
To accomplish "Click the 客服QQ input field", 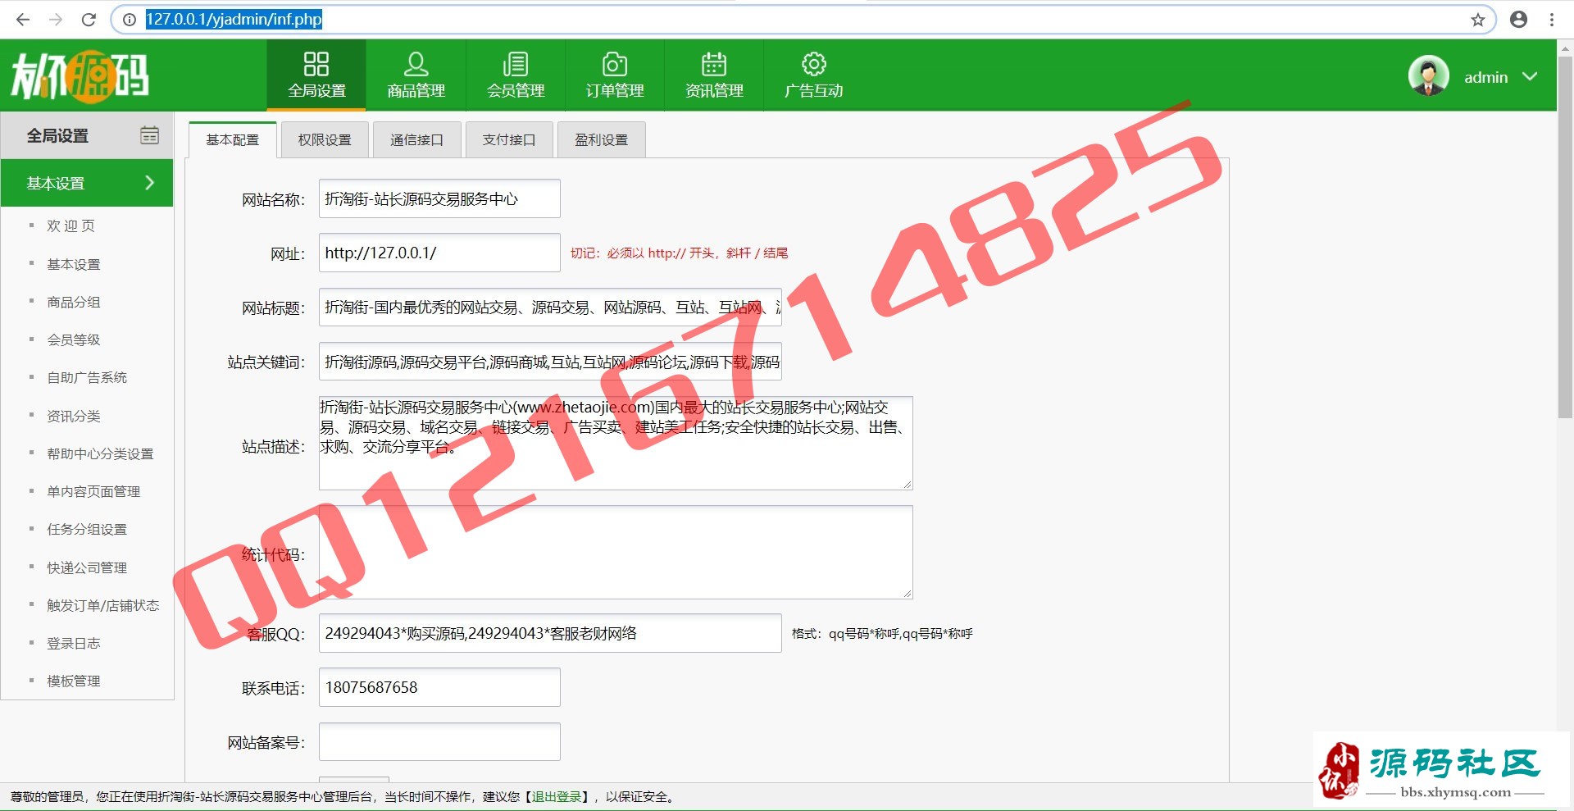I will [x=550, y=633].
